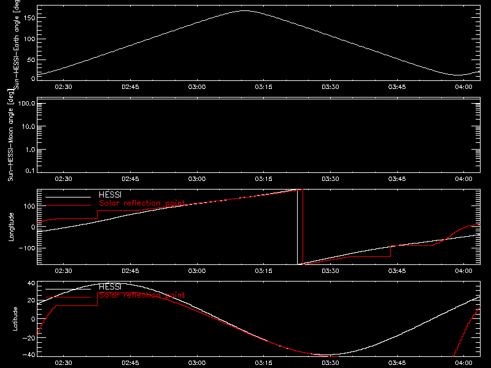Click the 100 tick label on Longitude axis

(29, 206)
